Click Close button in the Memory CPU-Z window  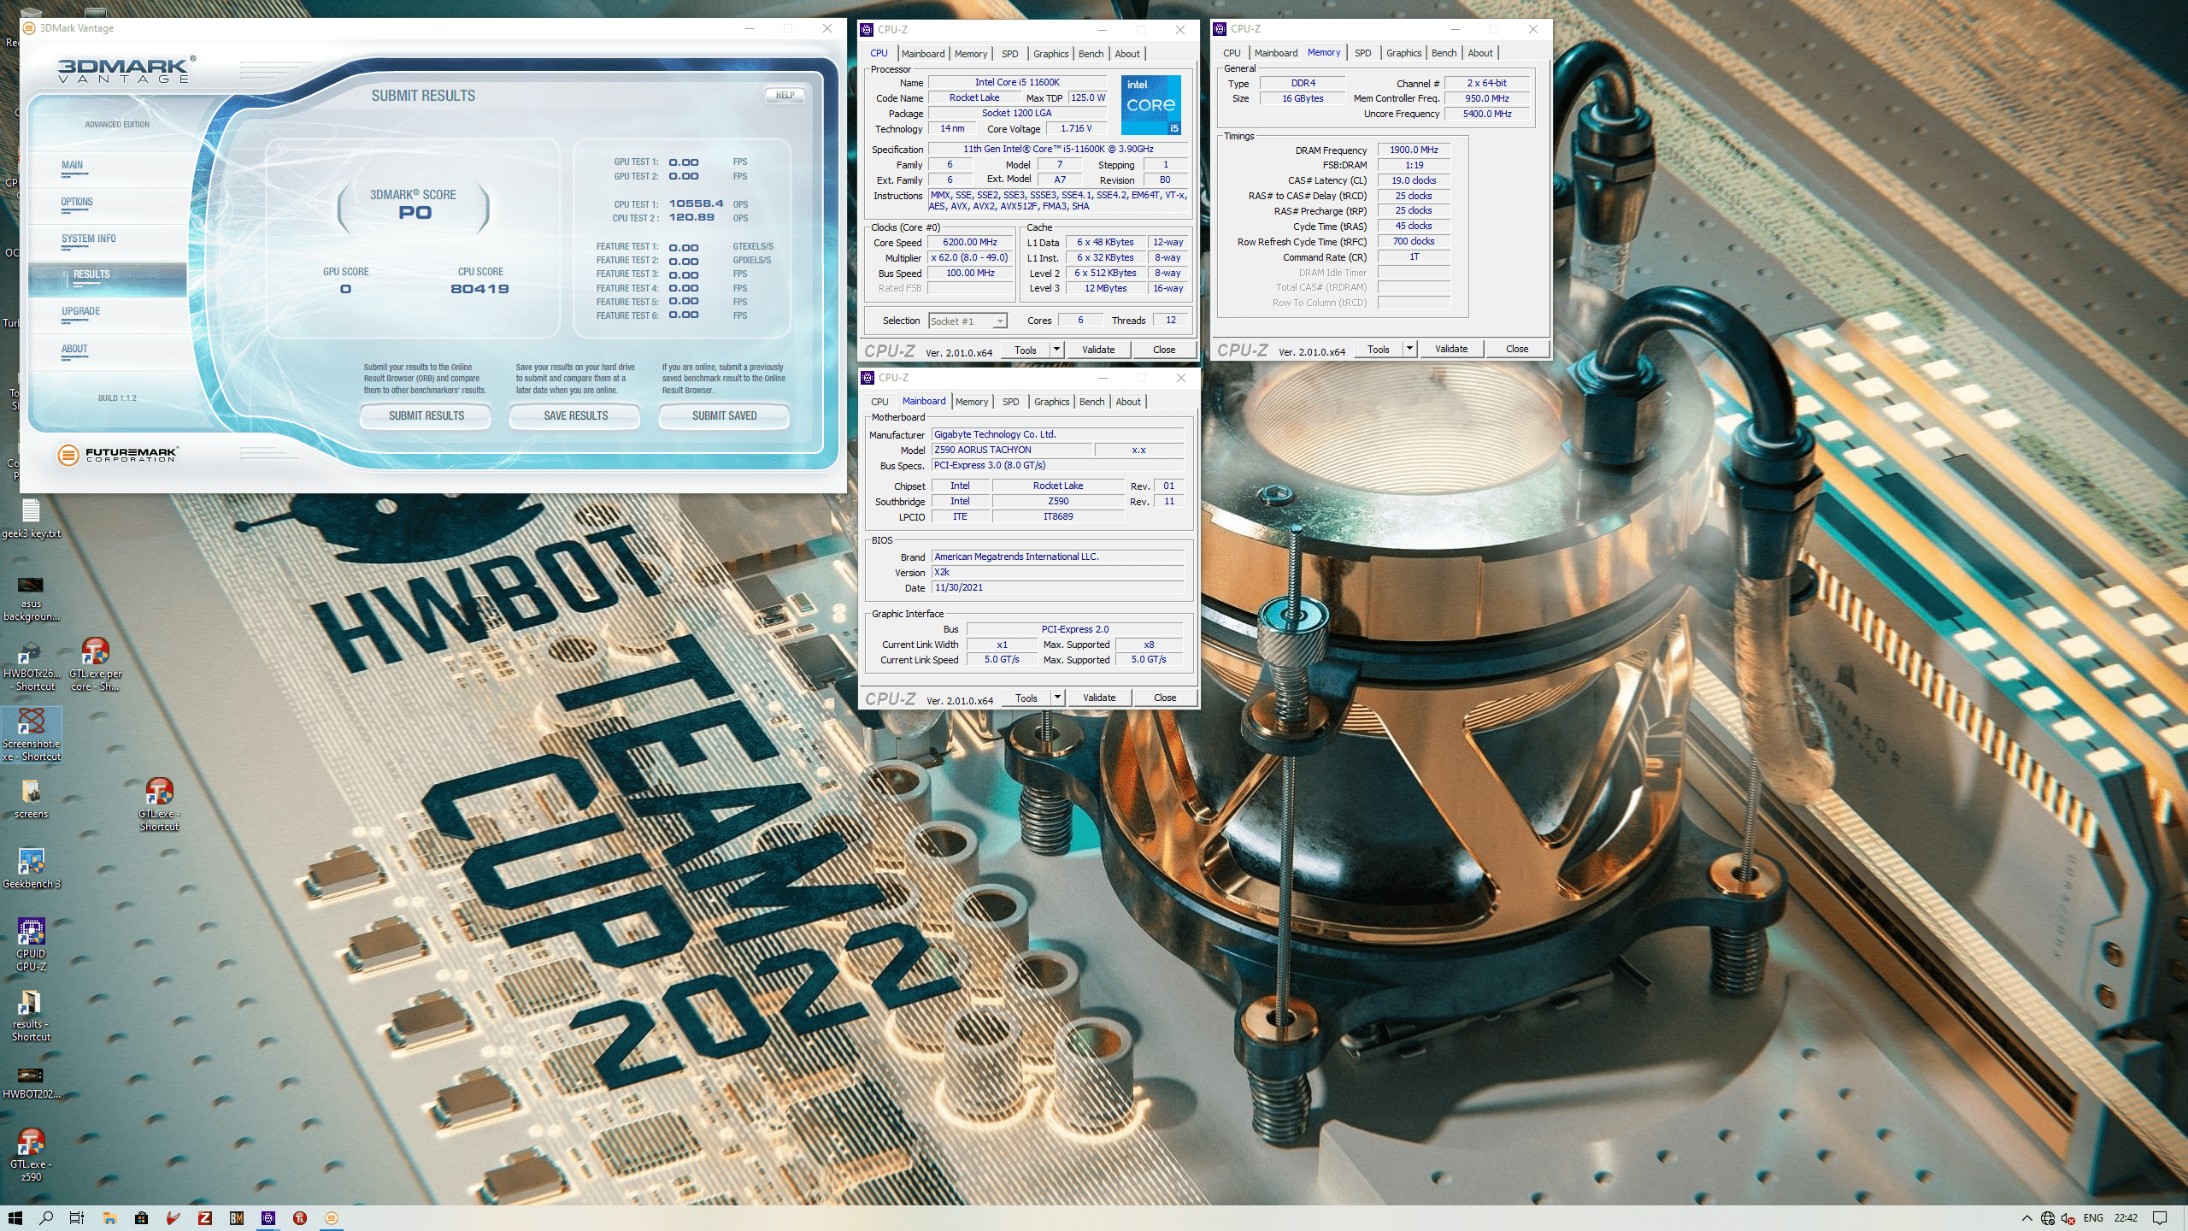tap(1517, 349)
